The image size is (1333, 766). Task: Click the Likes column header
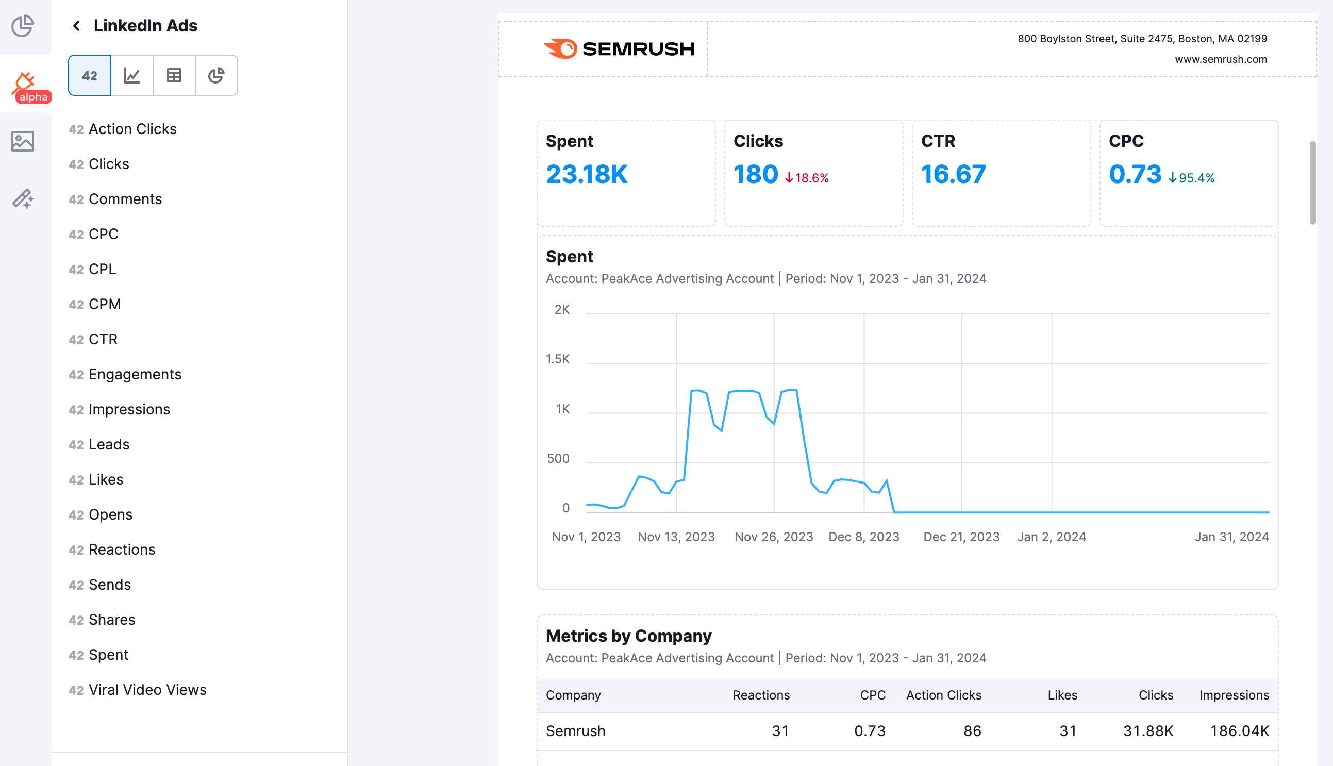1062,695
